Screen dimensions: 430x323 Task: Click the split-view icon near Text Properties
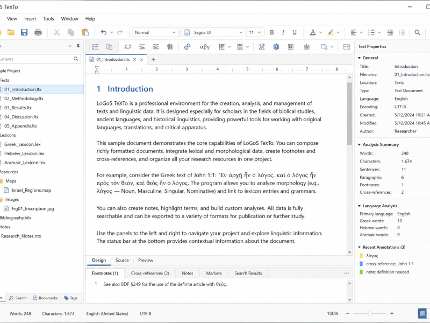(x=347, y=47)
